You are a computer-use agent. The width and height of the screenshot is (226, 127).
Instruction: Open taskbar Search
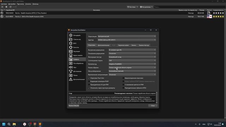pyautogui.click(x=9, y=124)
